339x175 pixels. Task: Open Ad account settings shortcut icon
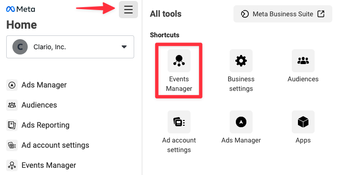(x=179, y=122)
